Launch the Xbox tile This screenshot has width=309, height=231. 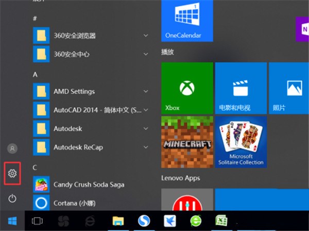click(x=187, y=88)
